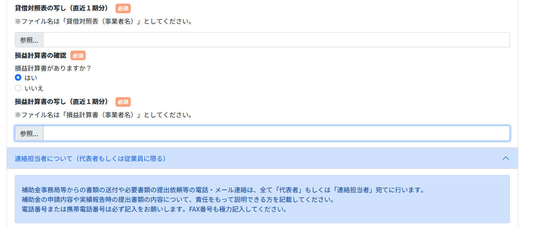
Task: Click the はい option label text
Action: 31,78
